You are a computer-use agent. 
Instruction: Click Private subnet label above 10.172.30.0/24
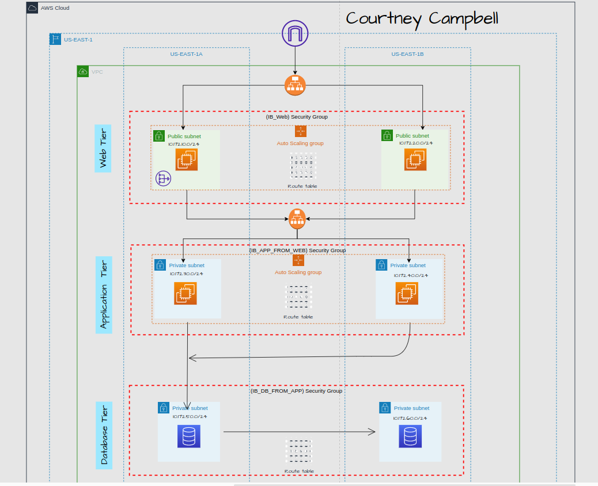pyautogui.click(x=187, y=265)
